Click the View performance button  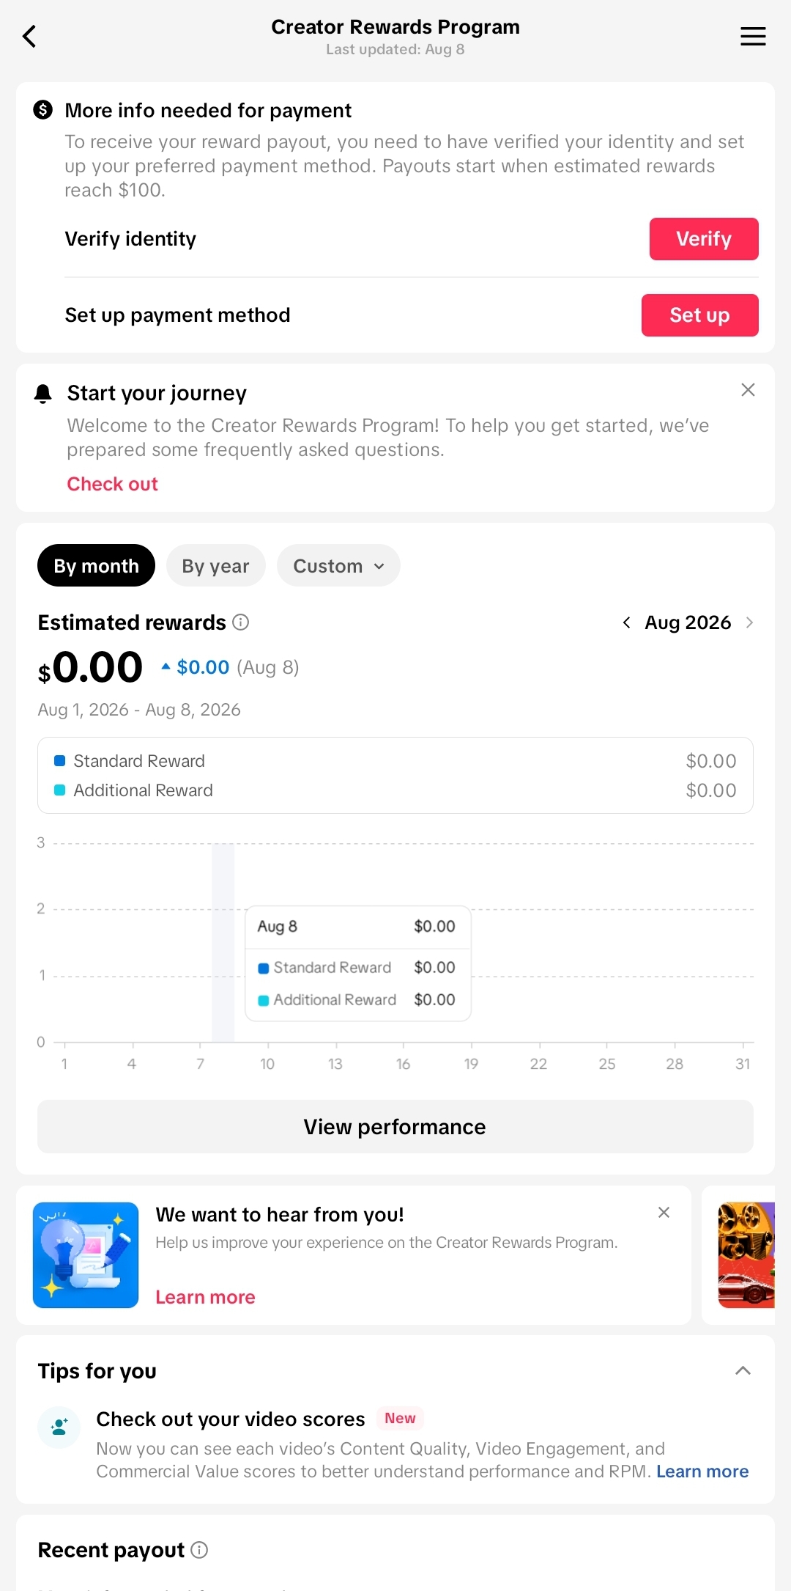pyautogui.click(x=395, y=1126)
